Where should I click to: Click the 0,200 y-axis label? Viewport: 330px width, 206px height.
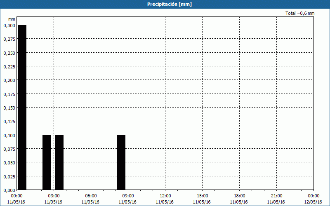tap(9, 80)
